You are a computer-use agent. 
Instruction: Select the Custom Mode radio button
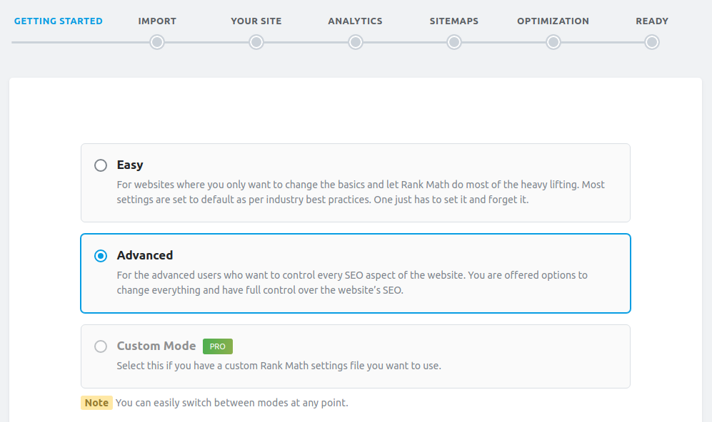tap(101, 346)
